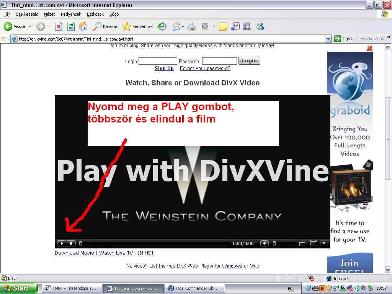This screenshot has width=392, height=294.
Task: Click the Print icon in the toolbar
Action: tap(191, 26)
